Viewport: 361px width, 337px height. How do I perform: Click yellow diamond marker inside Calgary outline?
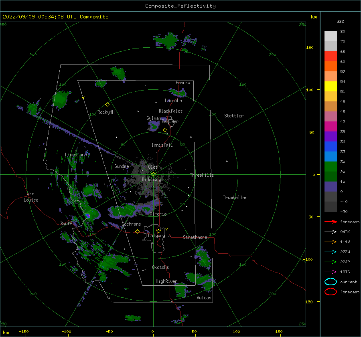coord(158,231)
